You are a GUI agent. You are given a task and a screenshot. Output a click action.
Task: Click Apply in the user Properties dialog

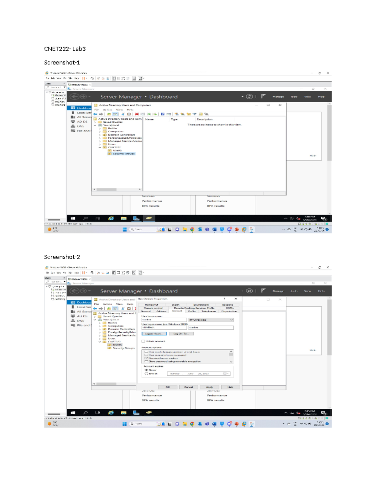(x=209, y=387)
